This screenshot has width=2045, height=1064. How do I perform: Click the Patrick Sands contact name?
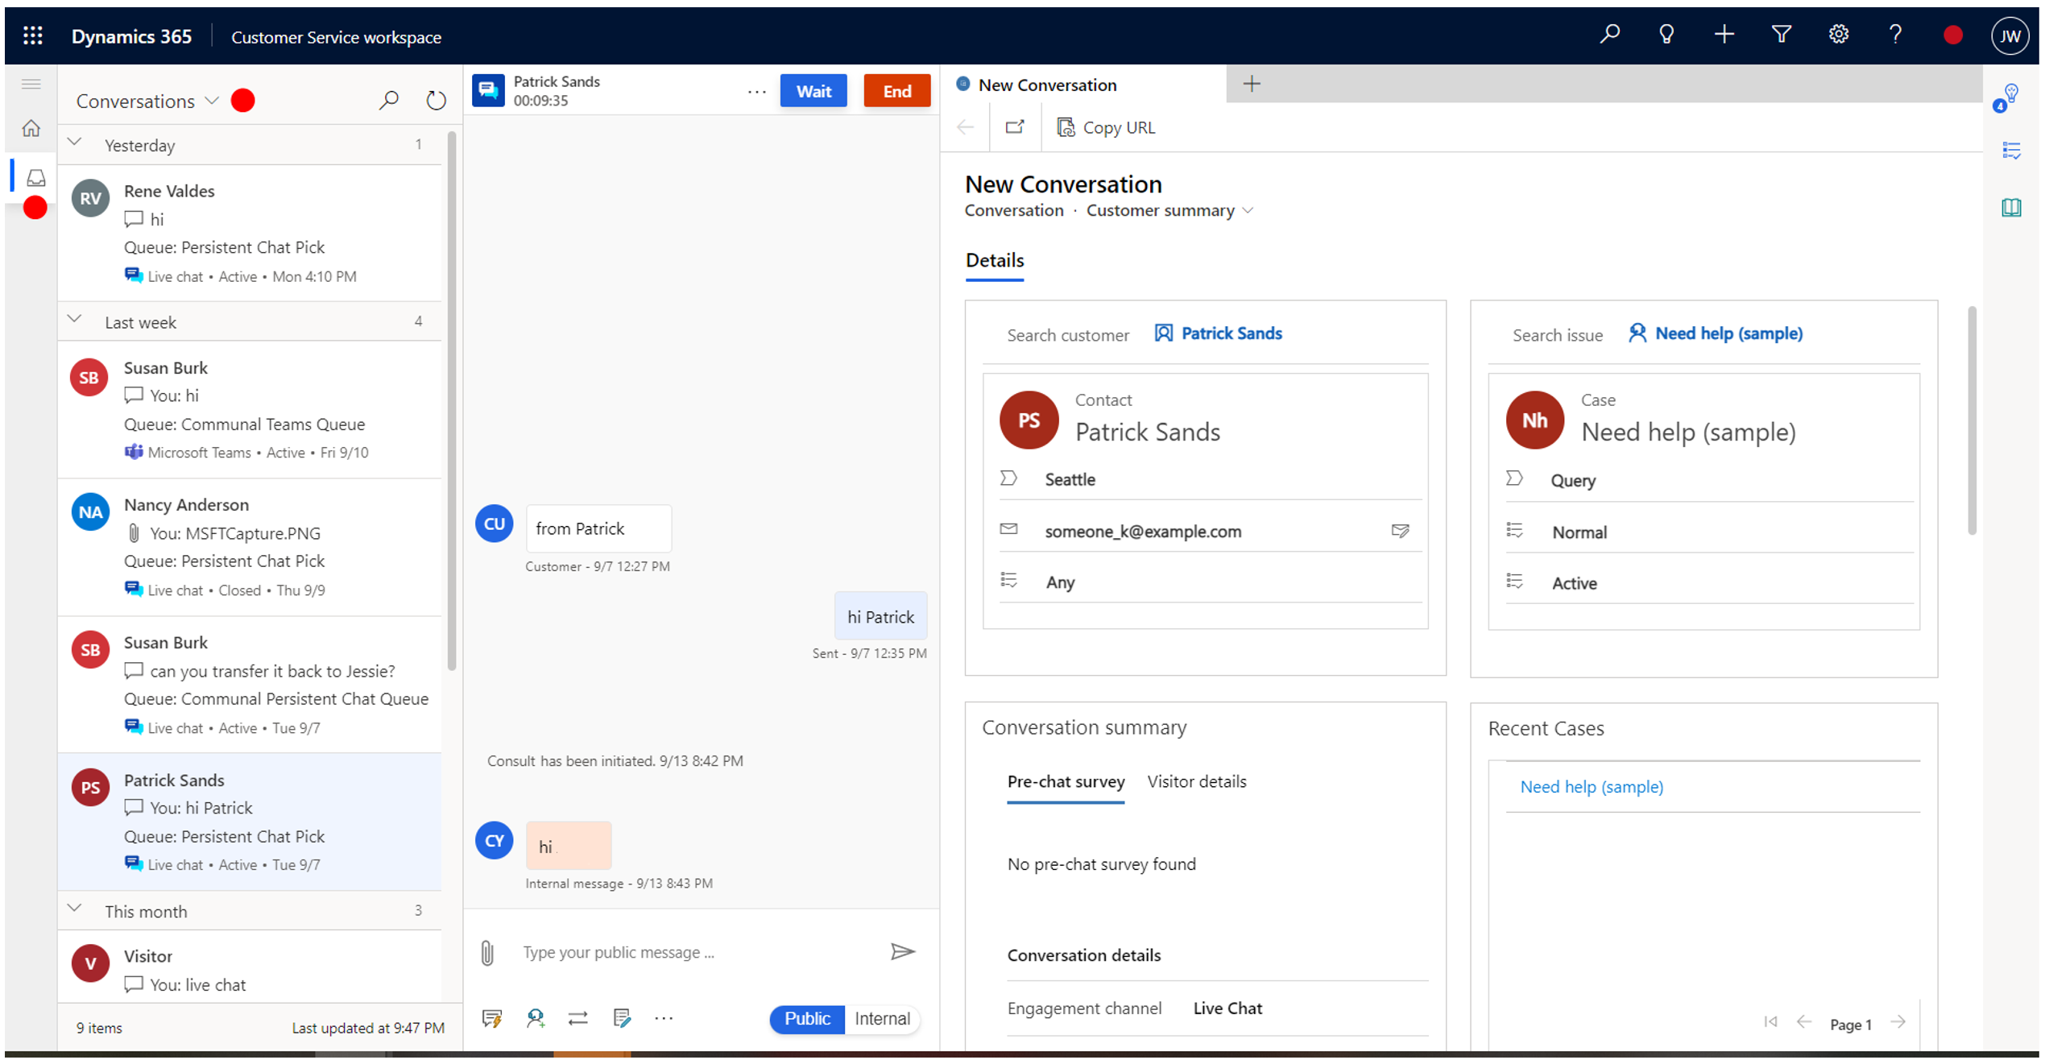[1147, 431]
